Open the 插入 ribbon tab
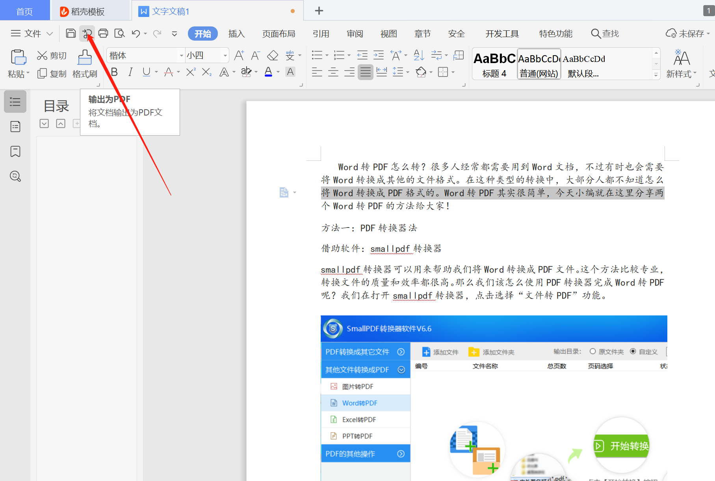 click(236, 34)
